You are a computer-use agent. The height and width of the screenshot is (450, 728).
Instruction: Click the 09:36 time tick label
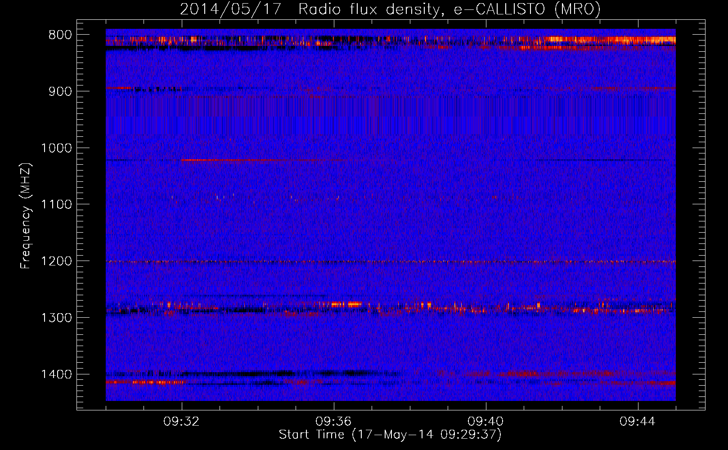pos(333,422)
